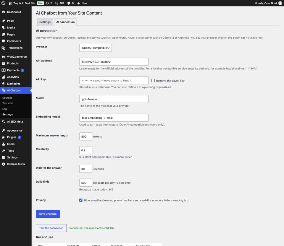Open the comments bubble icon in admin bar
The width and height of the screenshot is (284, 246).
click(x=69, y=3)
